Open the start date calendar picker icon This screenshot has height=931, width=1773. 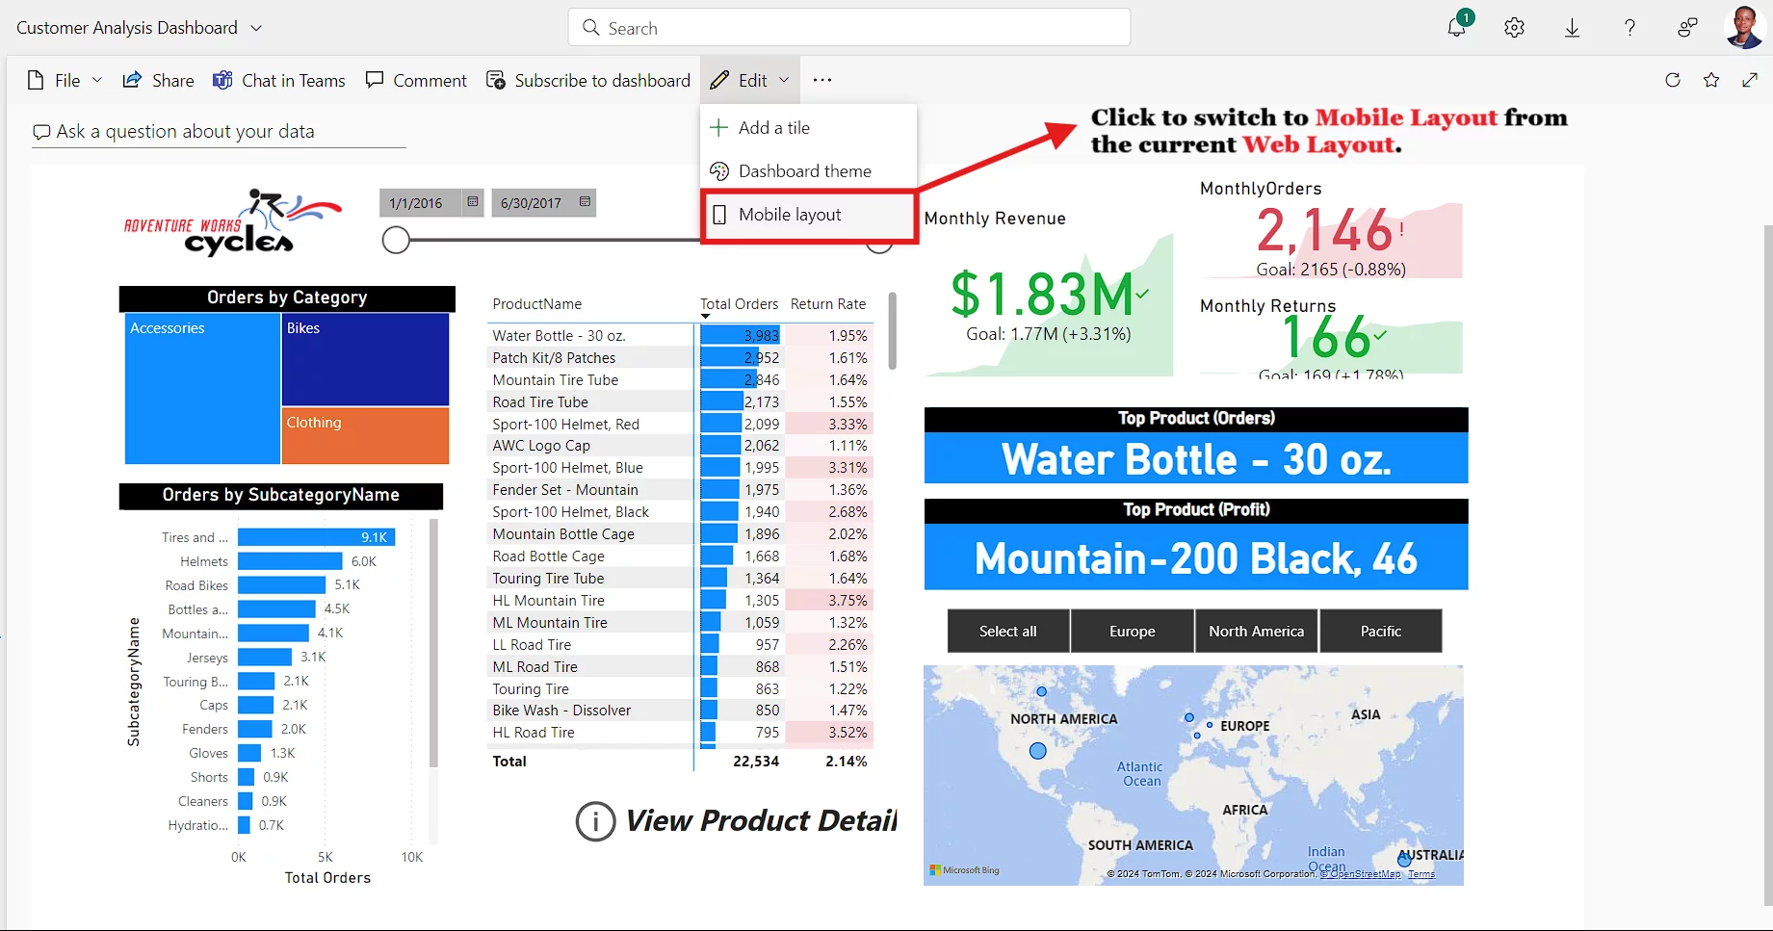coord(473,202)
